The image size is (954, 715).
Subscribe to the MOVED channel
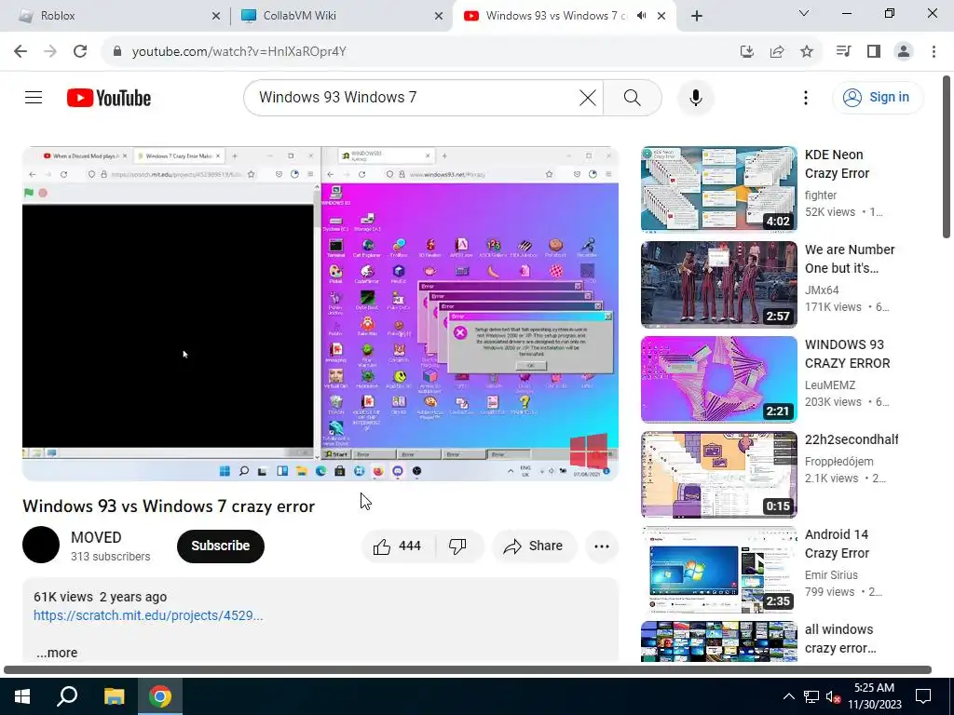(221, 546)
